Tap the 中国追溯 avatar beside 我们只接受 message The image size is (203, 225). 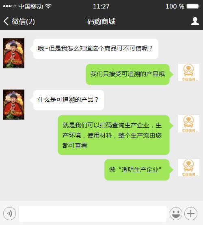click(x=189, y=72)
